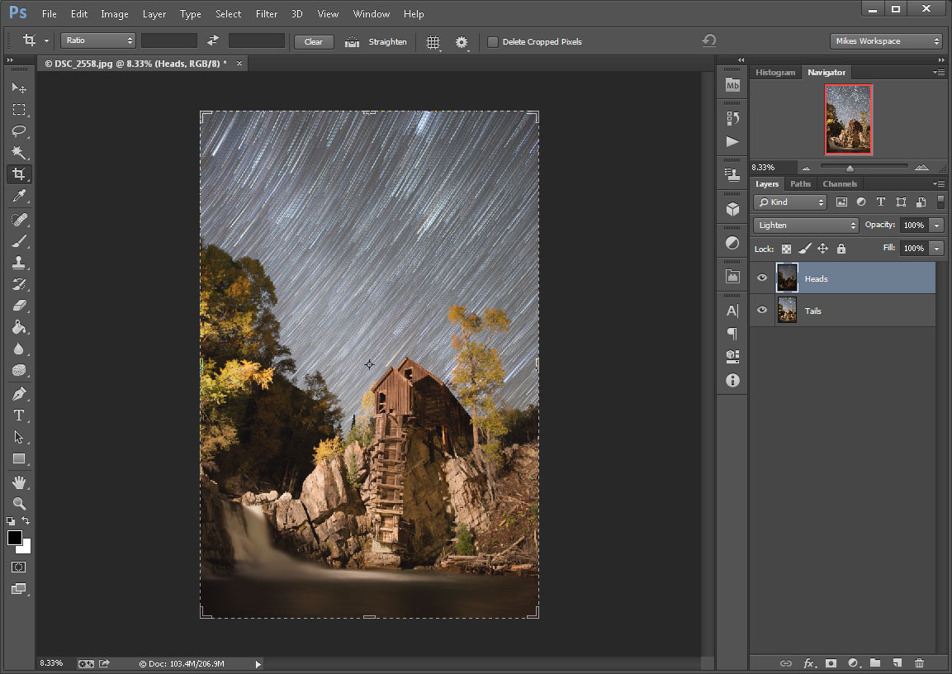
Task: Select the Crop tool in toolbox
Action: 19,174
